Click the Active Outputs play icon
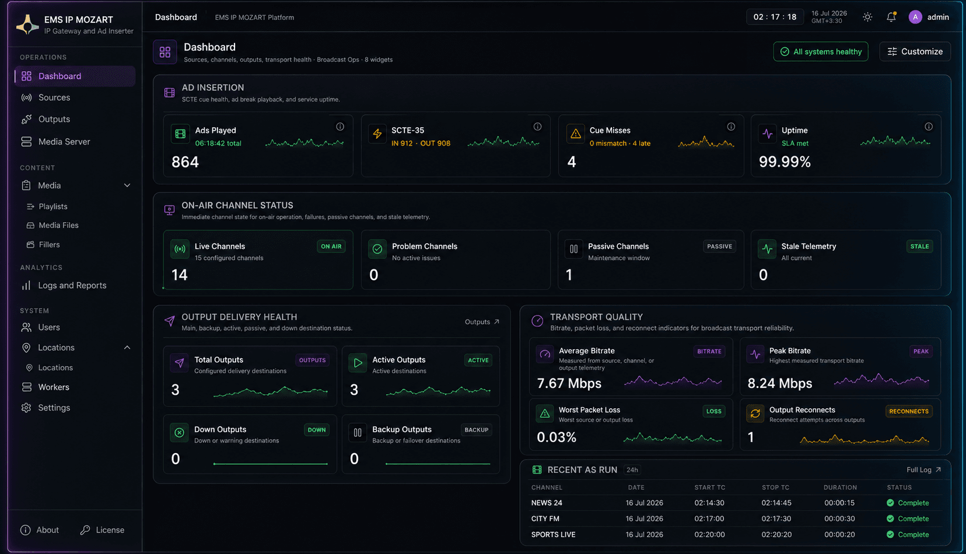This screenshot has height=554, width=966. click(x=358, y=363)
